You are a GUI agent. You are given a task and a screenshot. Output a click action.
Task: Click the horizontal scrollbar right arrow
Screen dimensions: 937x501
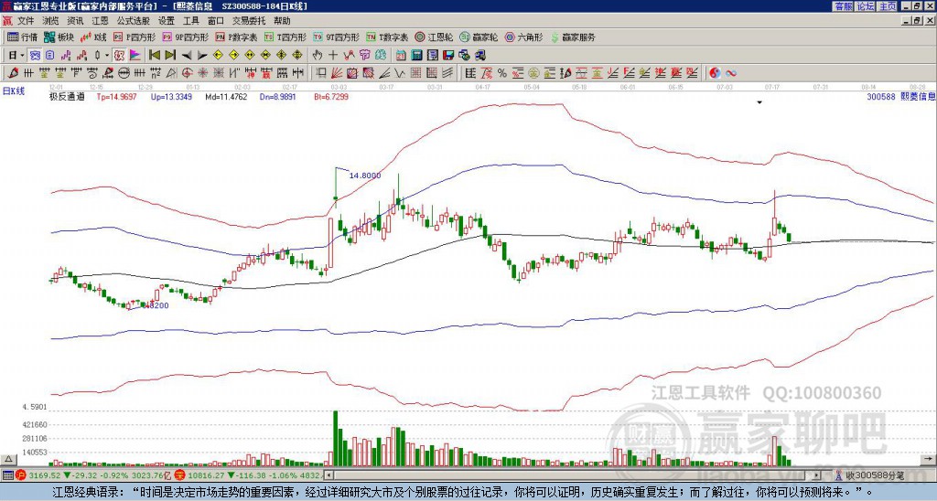(x=816, y=475)
